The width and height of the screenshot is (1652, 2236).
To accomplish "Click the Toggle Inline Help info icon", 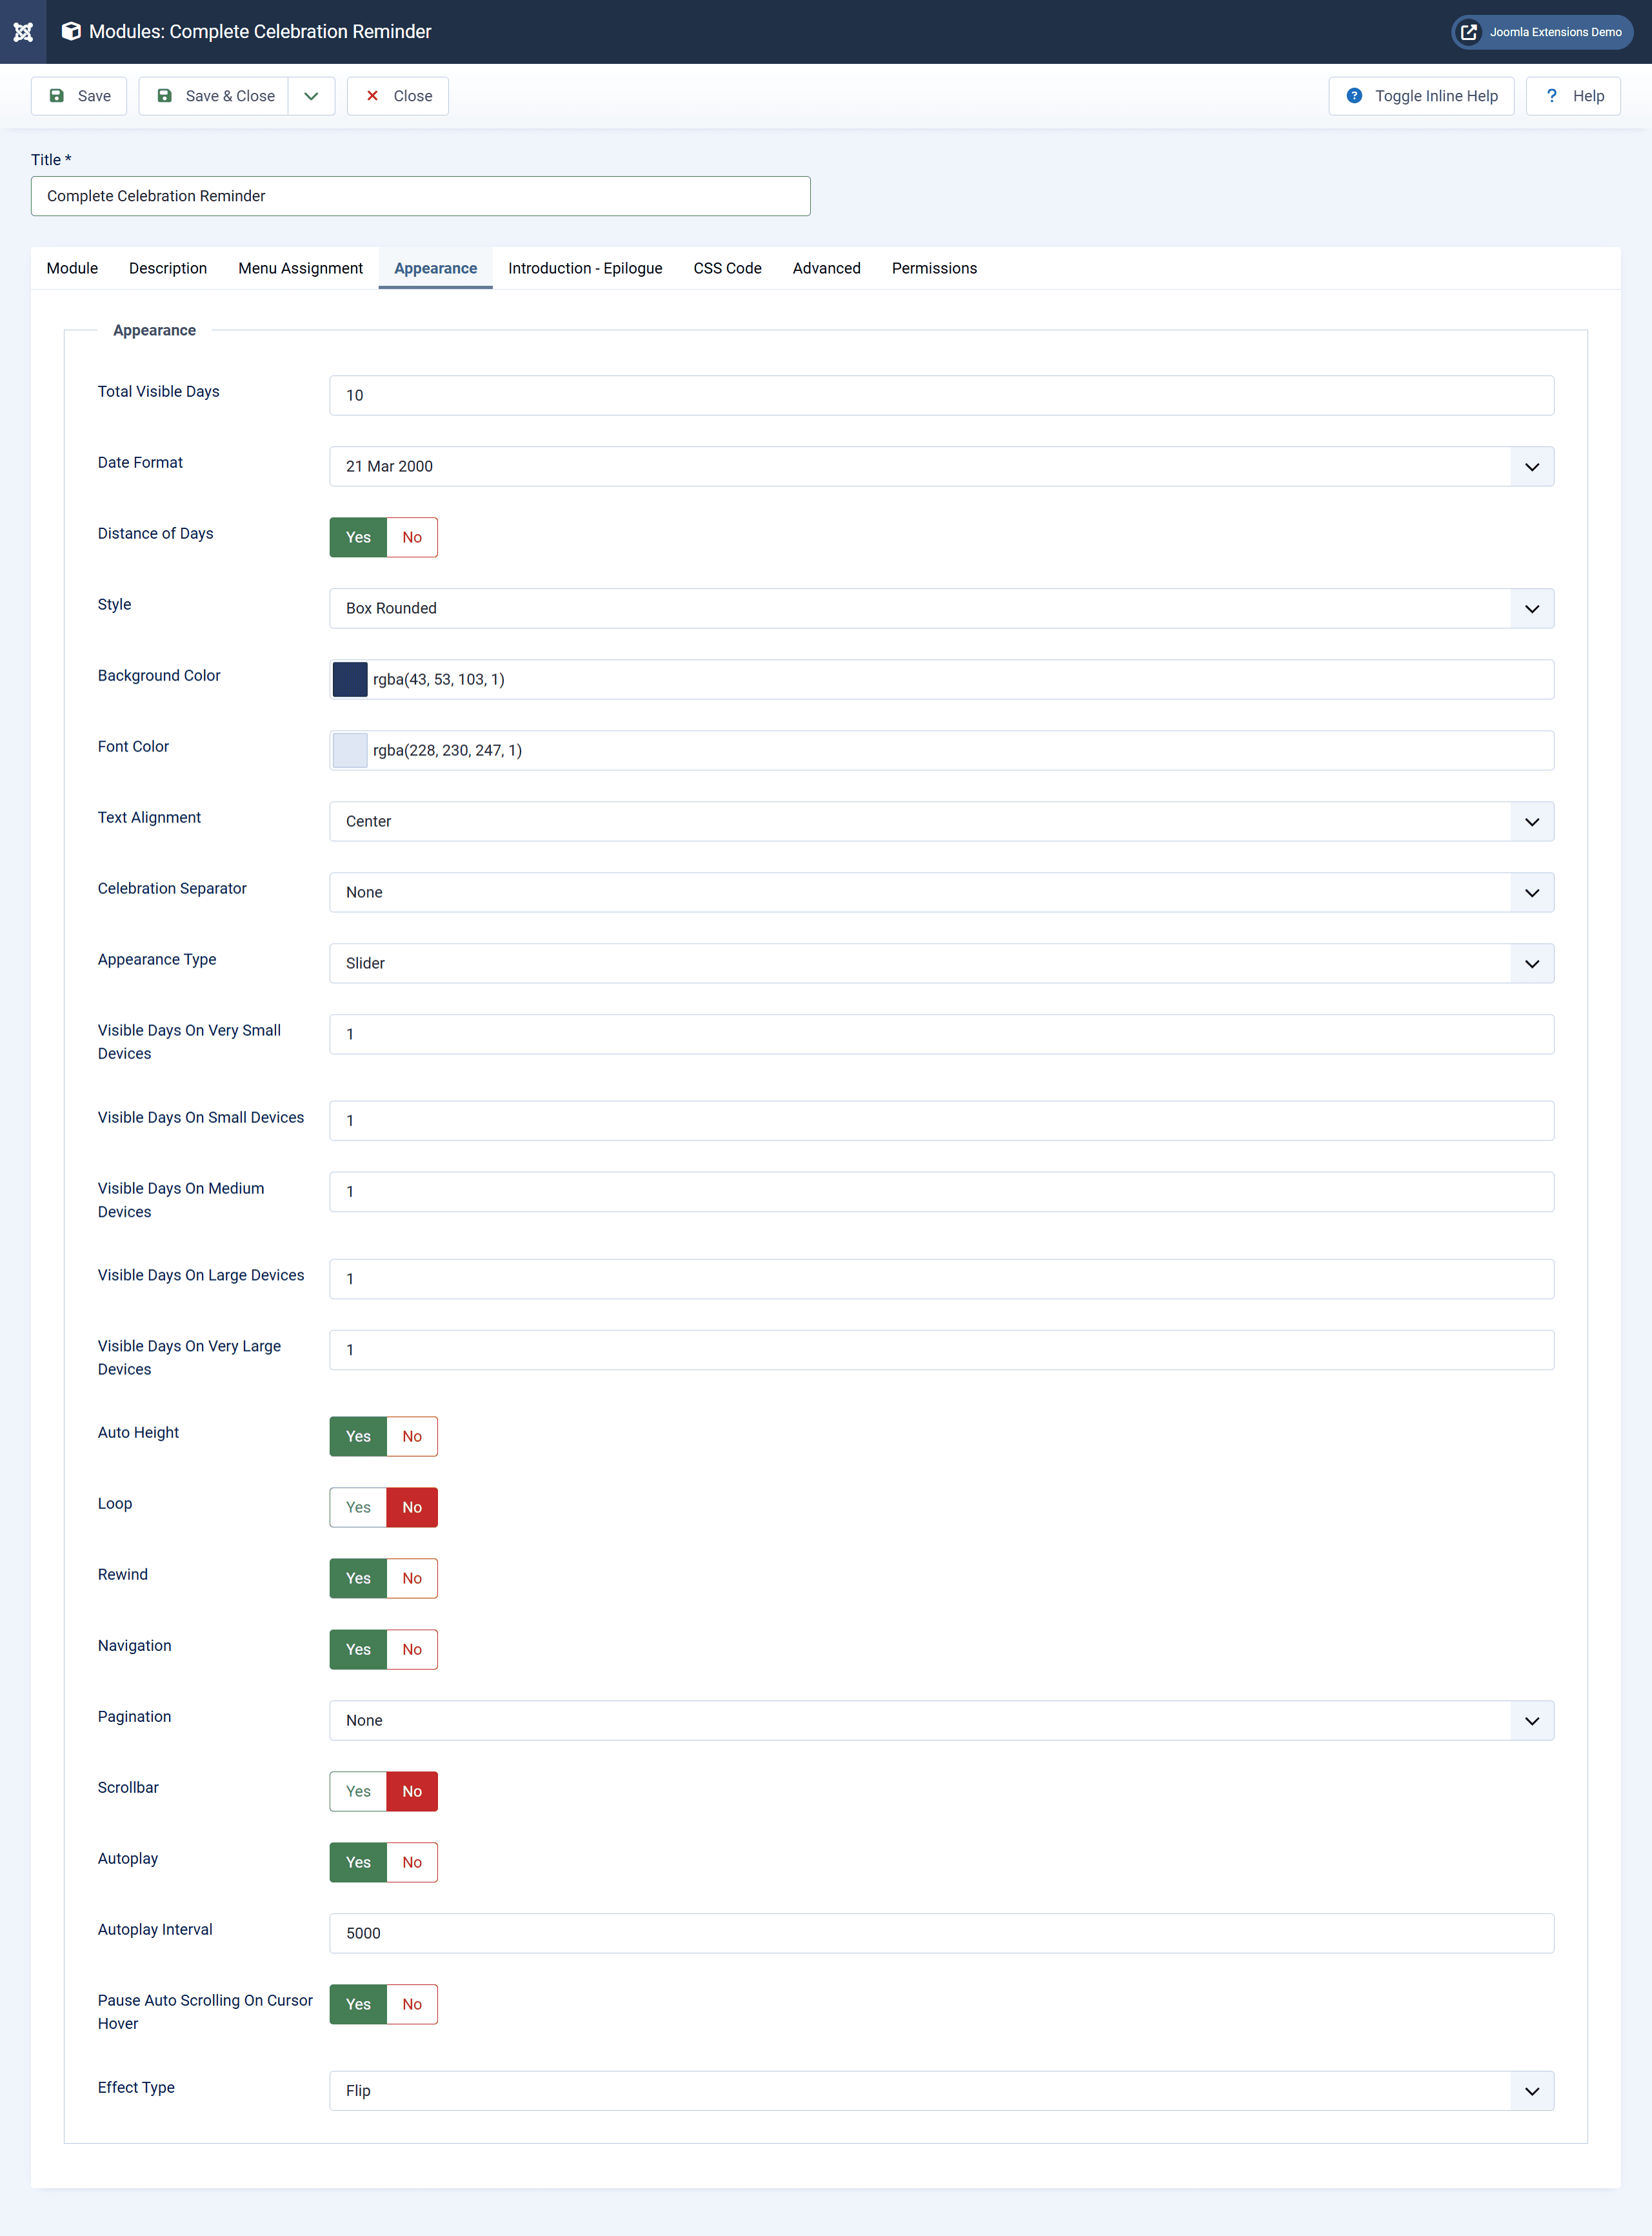I will click(x=1354, y=96).
